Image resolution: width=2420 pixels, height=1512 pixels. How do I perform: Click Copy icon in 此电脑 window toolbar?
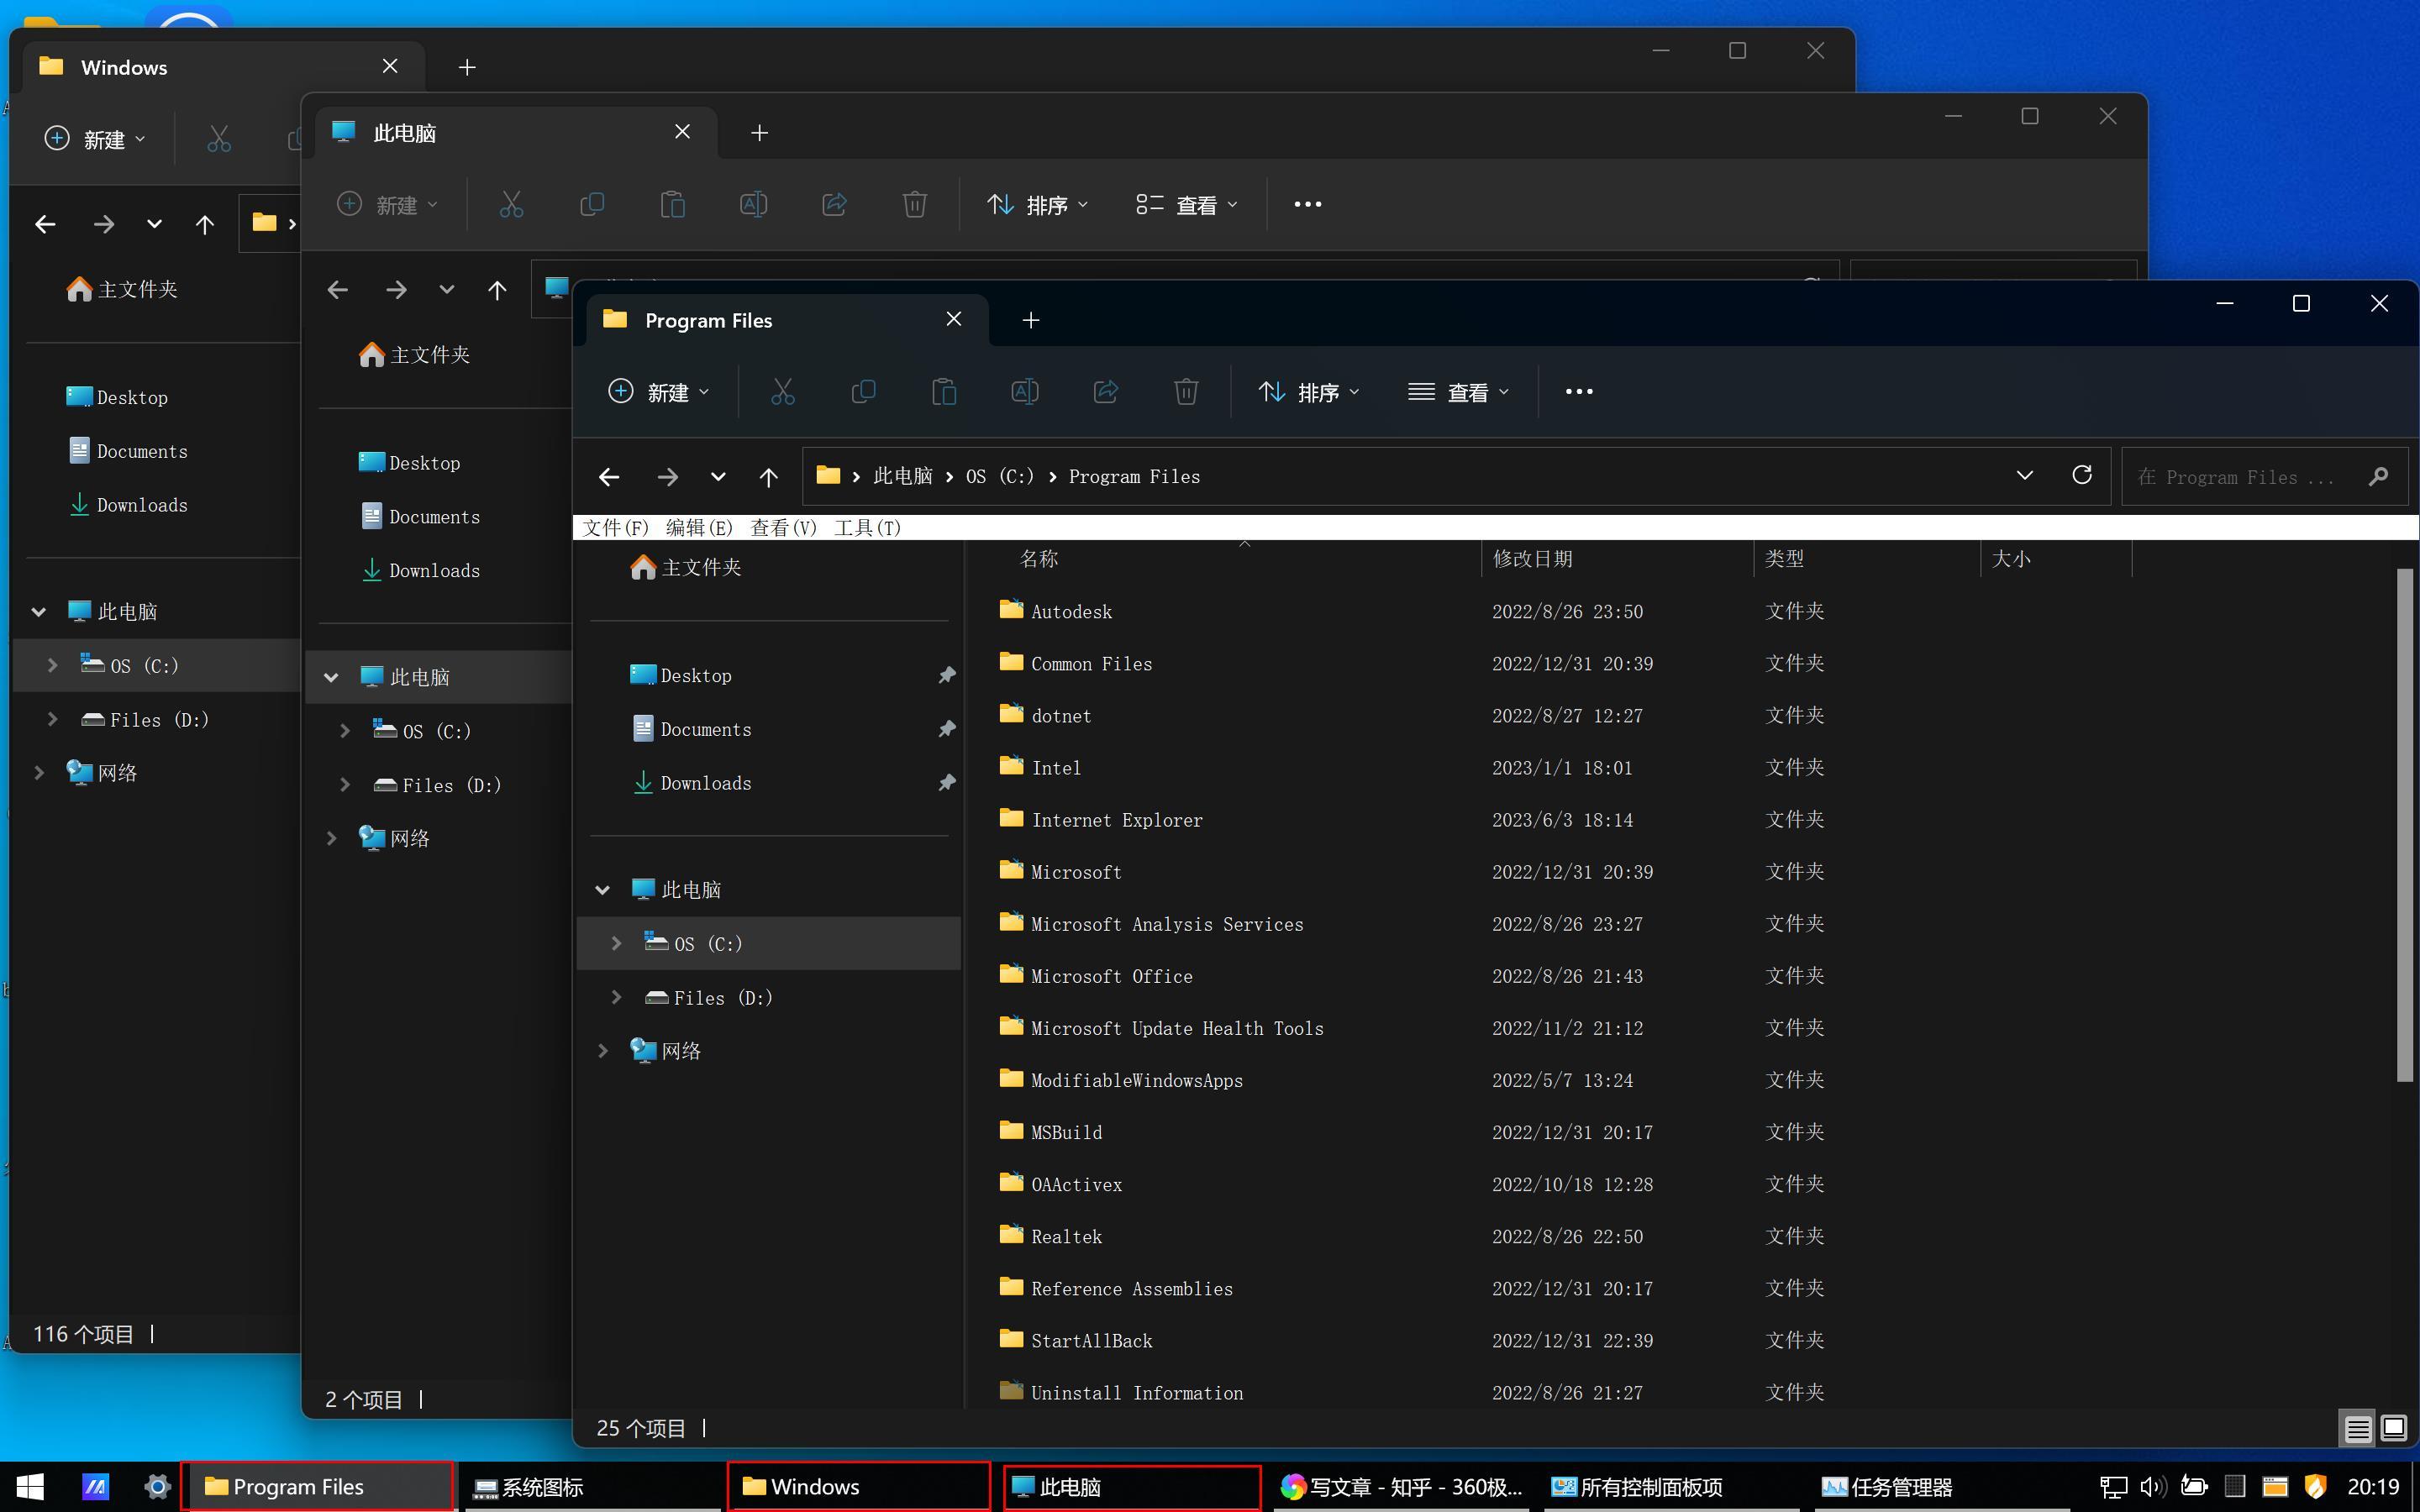pyautogui.click(x=592, y=205)
